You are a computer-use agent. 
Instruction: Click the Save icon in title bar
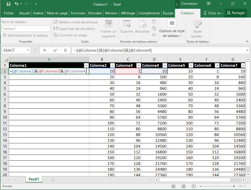[x=8, y=4]
